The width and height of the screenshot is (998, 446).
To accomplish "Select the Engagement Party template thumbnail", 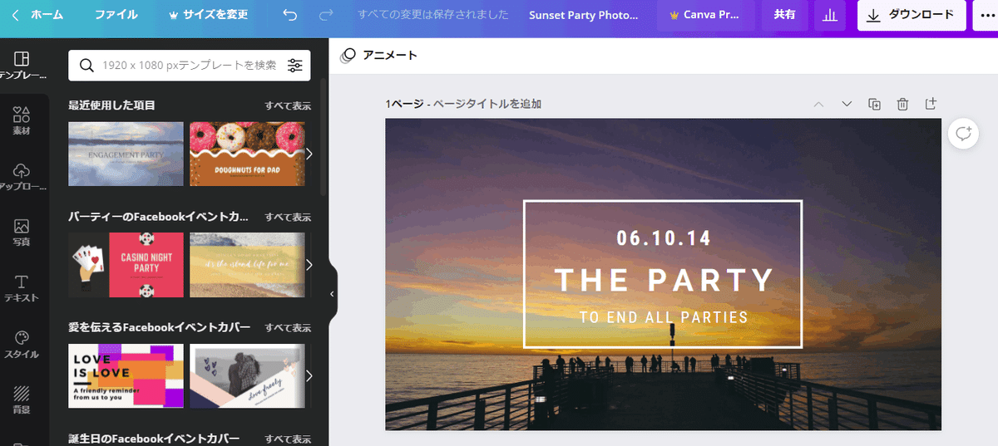I will pyautogui.click(x=126, y=154).
